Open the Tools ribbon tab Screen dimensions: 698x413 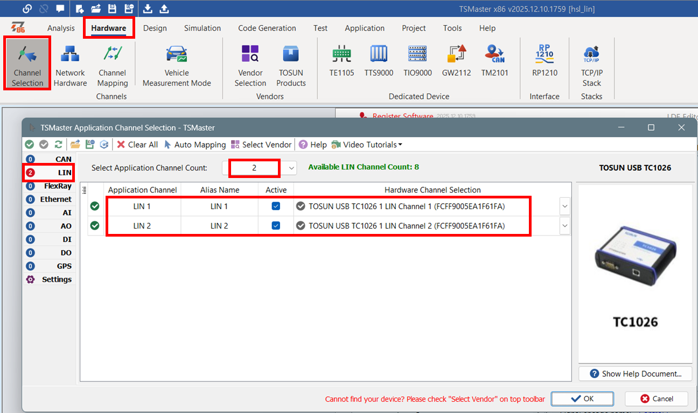coord(452,28)
